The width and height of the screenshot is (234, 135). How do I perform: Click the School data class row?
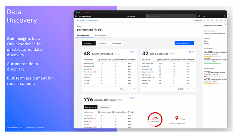(168, 66)
